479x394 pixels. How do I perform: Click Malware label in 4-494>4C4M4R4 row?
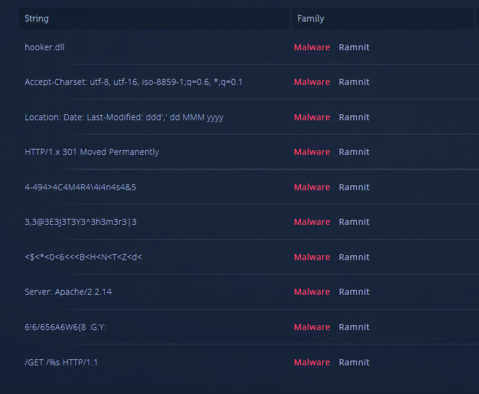pos(312,187)
